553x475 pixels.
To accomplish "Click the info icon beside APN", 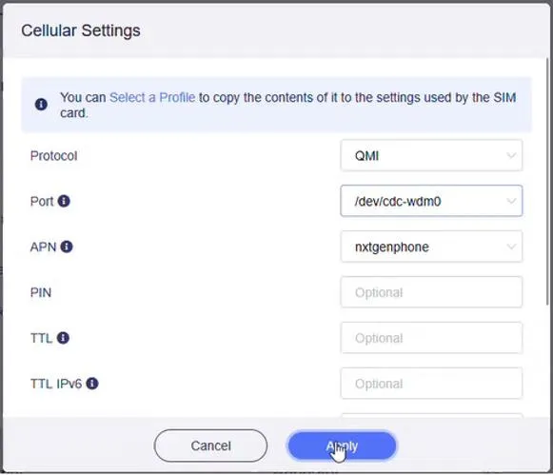I will [x=67, y=247].
